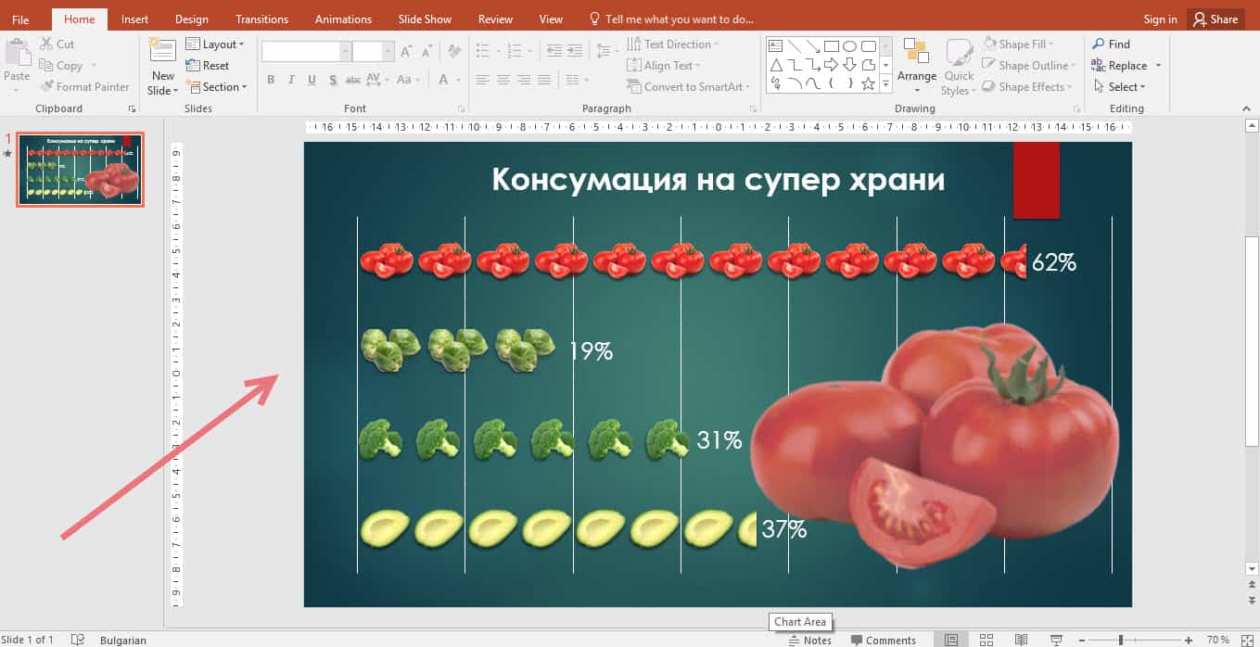Toggle Align Left paragraph alignment

coord(483,80)
